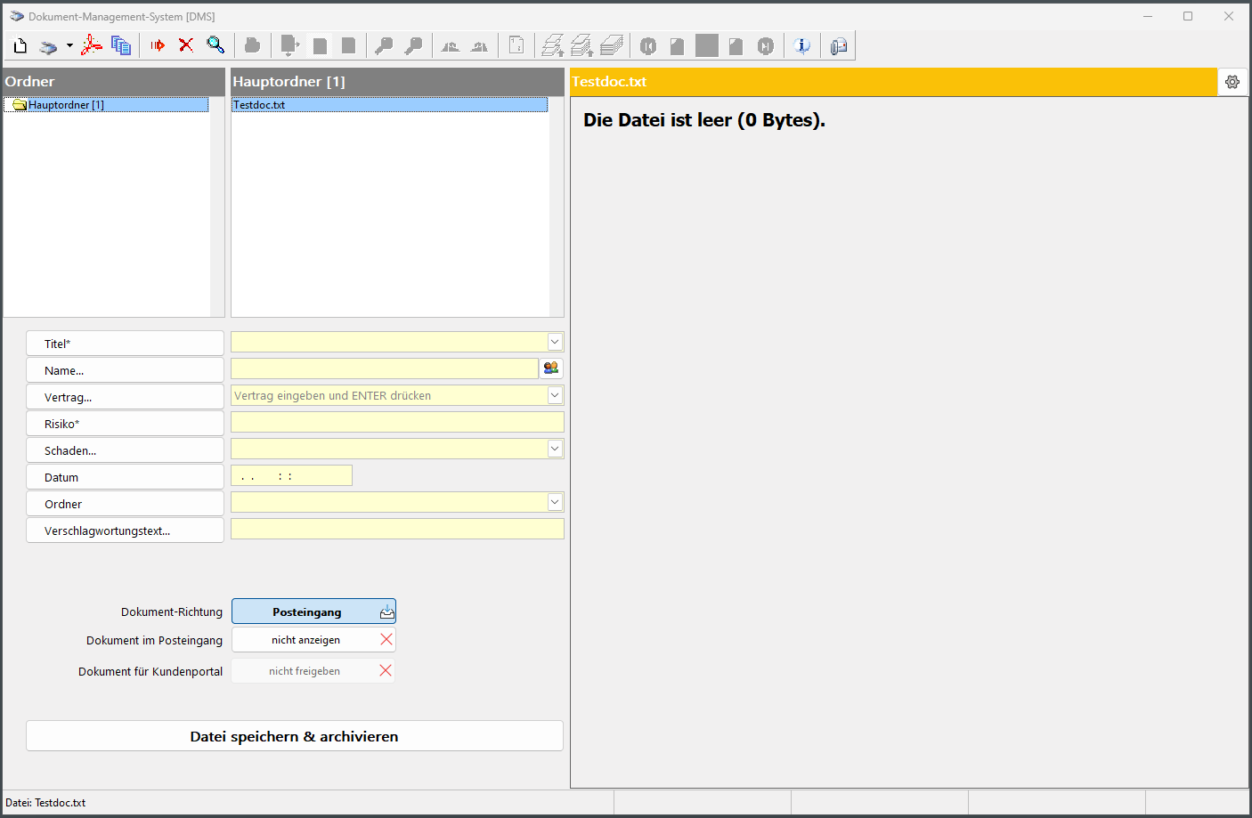Open the Schaden dropdown list

(555, 449)
